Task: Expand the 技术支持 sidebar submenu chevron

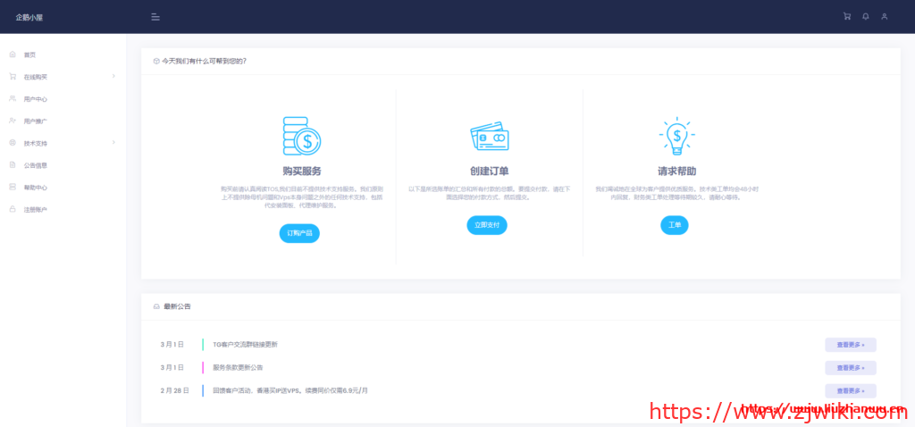Action: coord(113,143)
